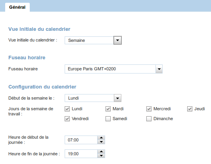This screenshot has width=211, height=164.
Task: Click the Semaine combo box field
Action: [x=89, y=40]
